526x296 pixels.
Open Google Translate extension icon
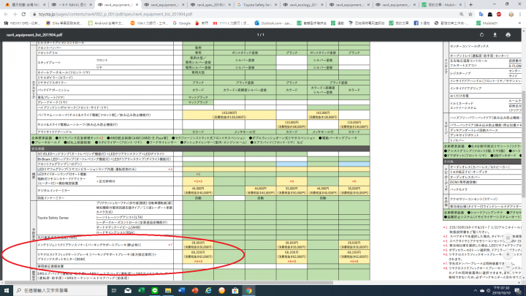tap(481, 15)
